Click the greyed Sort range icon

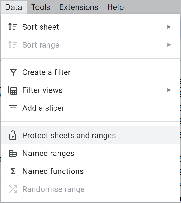pyautogui.click(x=13, y=45)
